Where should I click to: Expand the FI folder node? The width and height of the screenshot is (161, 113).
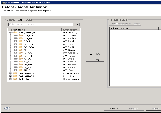[x=15, y=50]
